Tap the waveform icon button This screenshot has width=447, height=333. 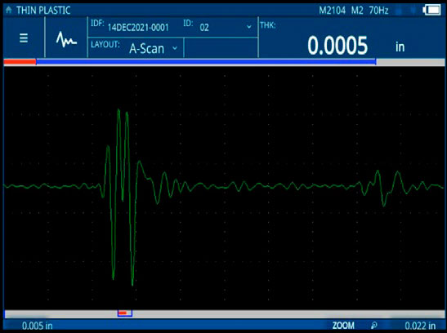coord(66,39)
